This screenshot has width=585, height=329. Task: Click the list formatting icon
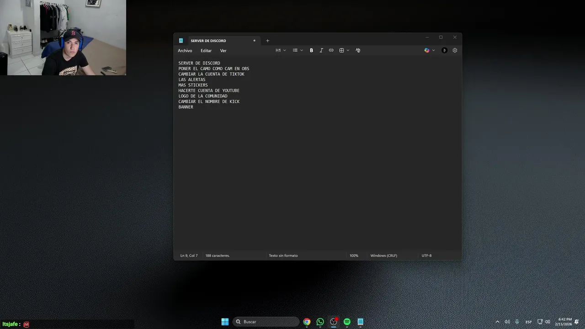pyautogui.click(x=295, y=50)
